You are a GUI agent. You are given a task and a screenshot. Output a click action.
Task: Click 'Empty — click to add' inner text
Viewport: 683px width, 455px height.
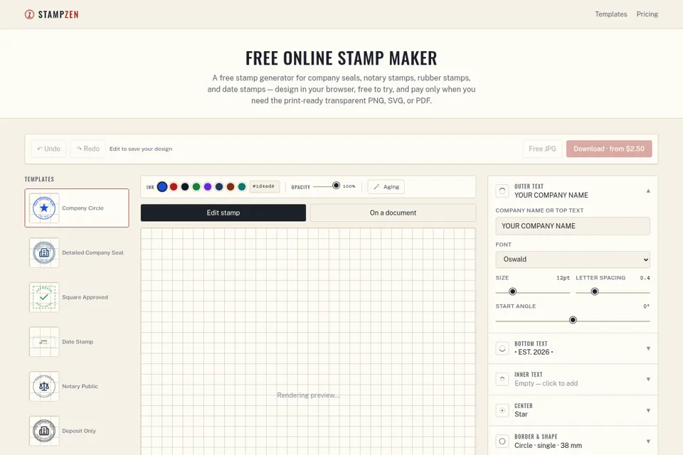tap(546, 384)
